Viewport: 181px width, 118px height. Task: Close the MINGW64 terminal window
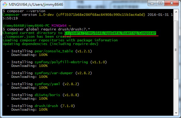click(172, 3)
